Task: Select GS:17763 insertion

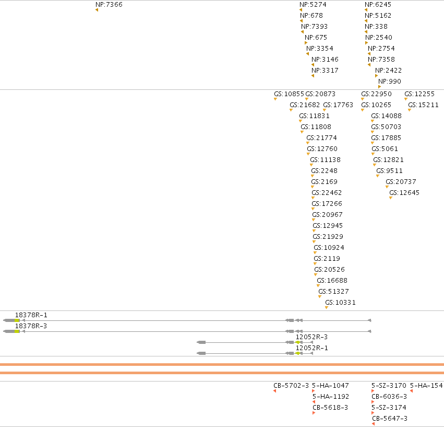Action: point(338,105)
